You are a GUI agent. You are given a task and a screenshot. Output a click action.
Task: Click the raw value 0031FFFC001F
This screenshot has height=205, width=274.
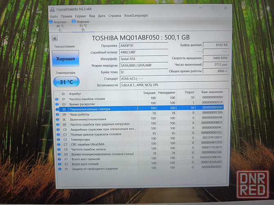(x=212, y=137)
